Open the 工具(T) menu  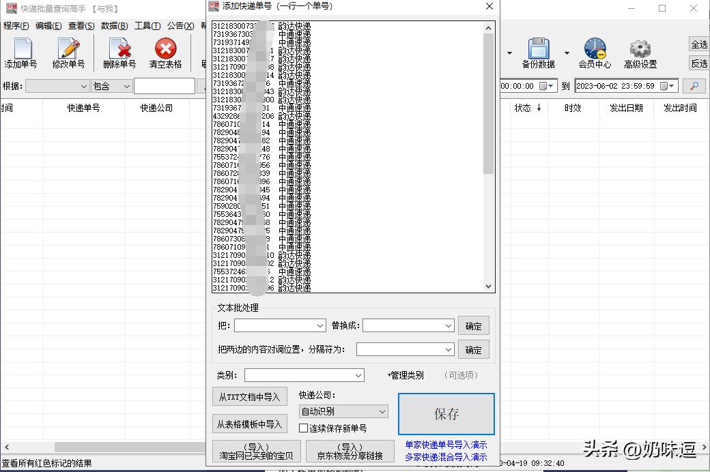pyautogui.click(x=147, y=26)
